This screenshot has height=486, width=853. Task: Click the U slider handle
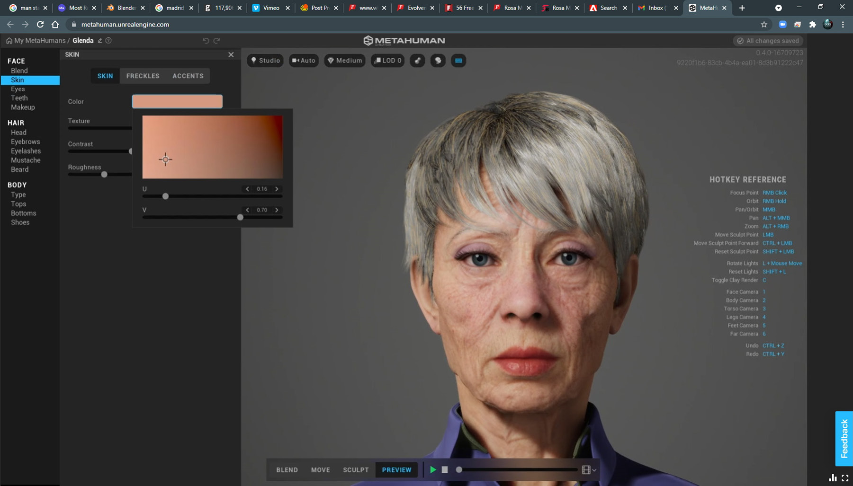pos(165,196)
